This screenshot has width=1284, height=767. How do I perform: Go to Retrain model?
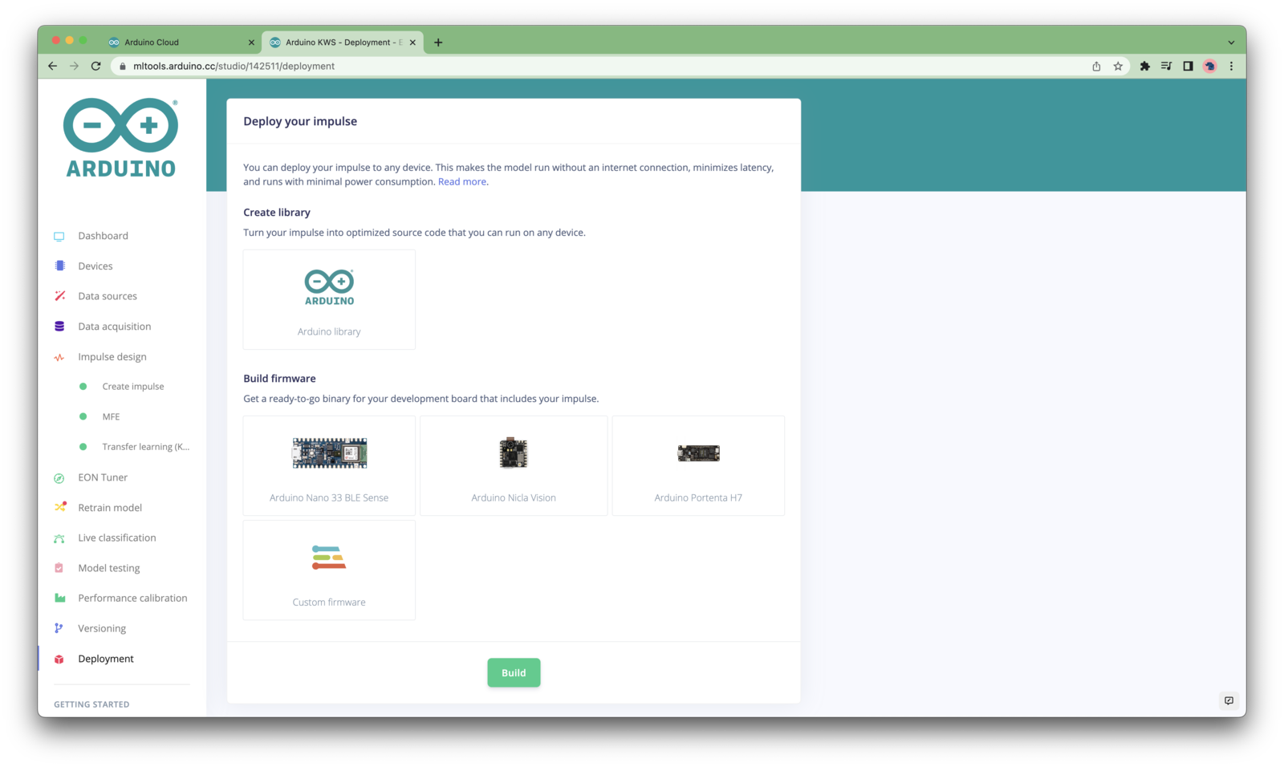[x=110, y=508]
